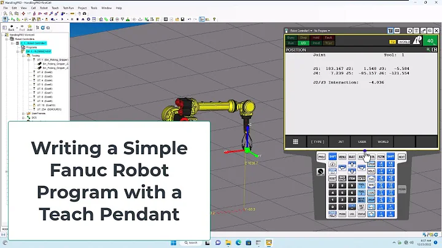Click the pendant menu grid softkey icon
This screenshot has height=248, width=442.
click(295, 142)
